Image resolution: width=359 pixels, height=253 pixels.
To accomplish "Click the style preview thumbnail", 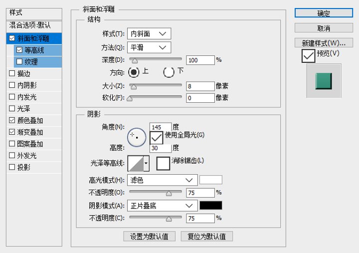I will 323,81.
